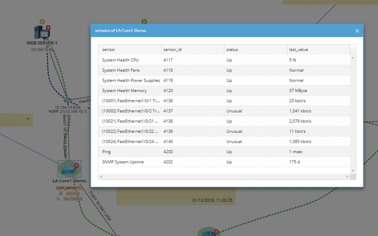Click the LA-Core1-Demo node label
Viewport: 378px width, 236px height.
click(69, 181)
